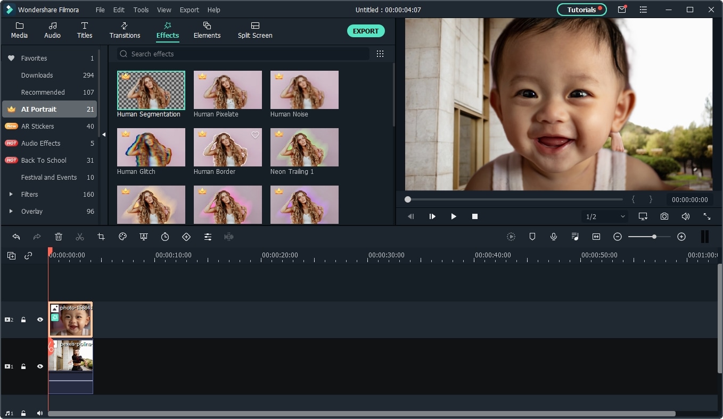The image size is (723, 419).
Task: Lock video track 2
Action: pos(23,320)
